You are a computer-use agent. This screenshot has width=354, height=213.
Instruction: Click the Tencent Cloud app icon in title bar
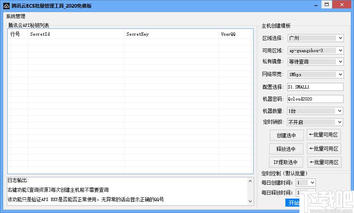(x=6, y=6)
